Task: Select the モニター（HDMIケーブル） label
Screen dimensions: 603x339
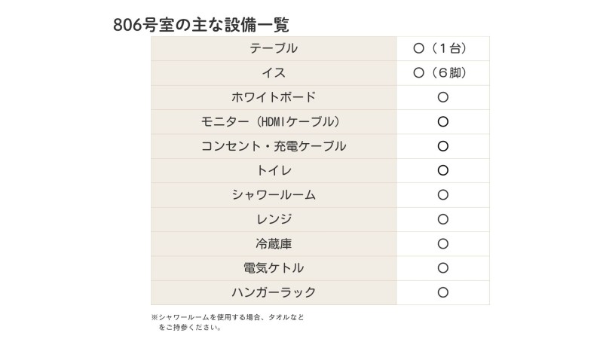Action: click(x=274, y=122)
